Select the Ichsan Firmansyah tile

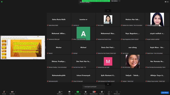point(83,75)
